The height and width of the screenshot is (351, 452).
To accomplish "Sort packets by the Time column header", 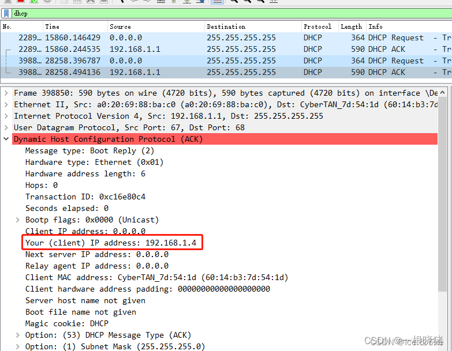I will click(x=75, y=27).
